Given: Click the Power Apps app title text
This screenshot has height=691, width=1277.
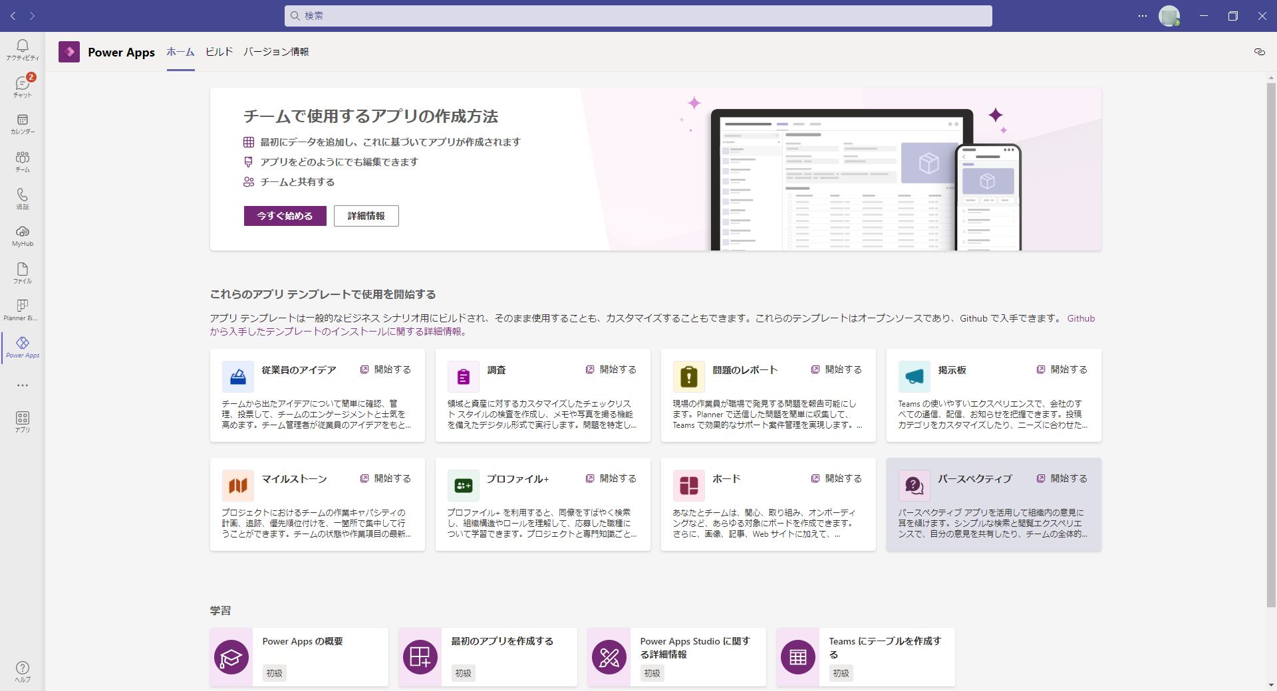Looking at the screenshot, I should point(121,52).
